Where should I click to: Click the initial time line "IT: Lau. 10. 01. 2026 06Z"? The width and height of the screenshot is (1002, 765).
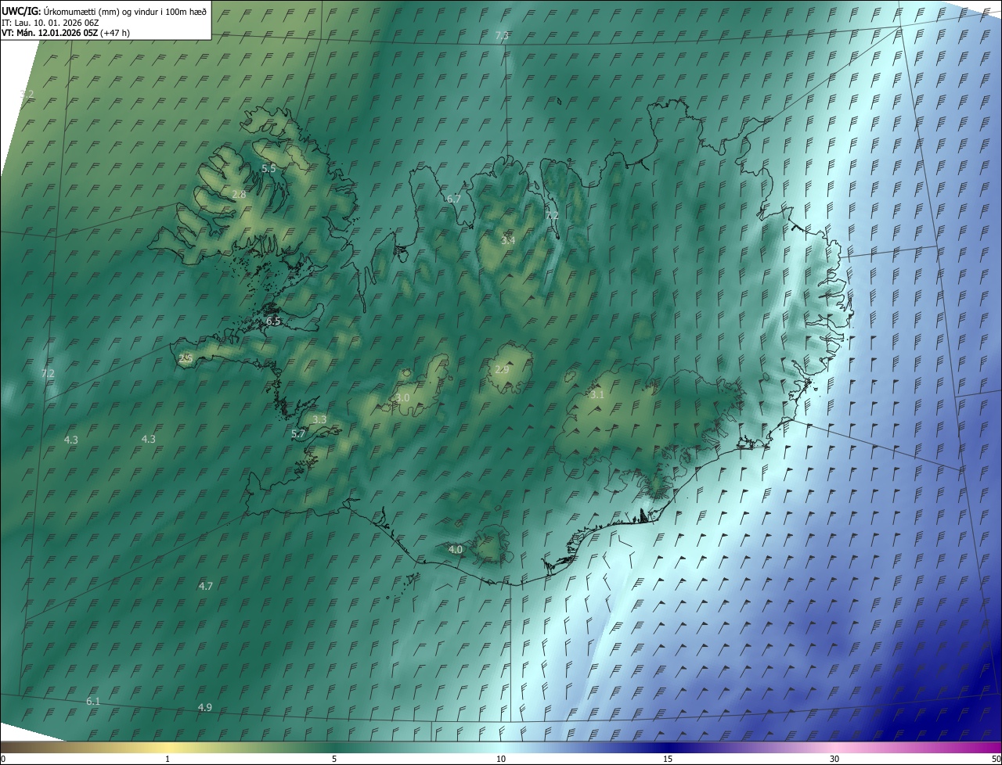50,22
